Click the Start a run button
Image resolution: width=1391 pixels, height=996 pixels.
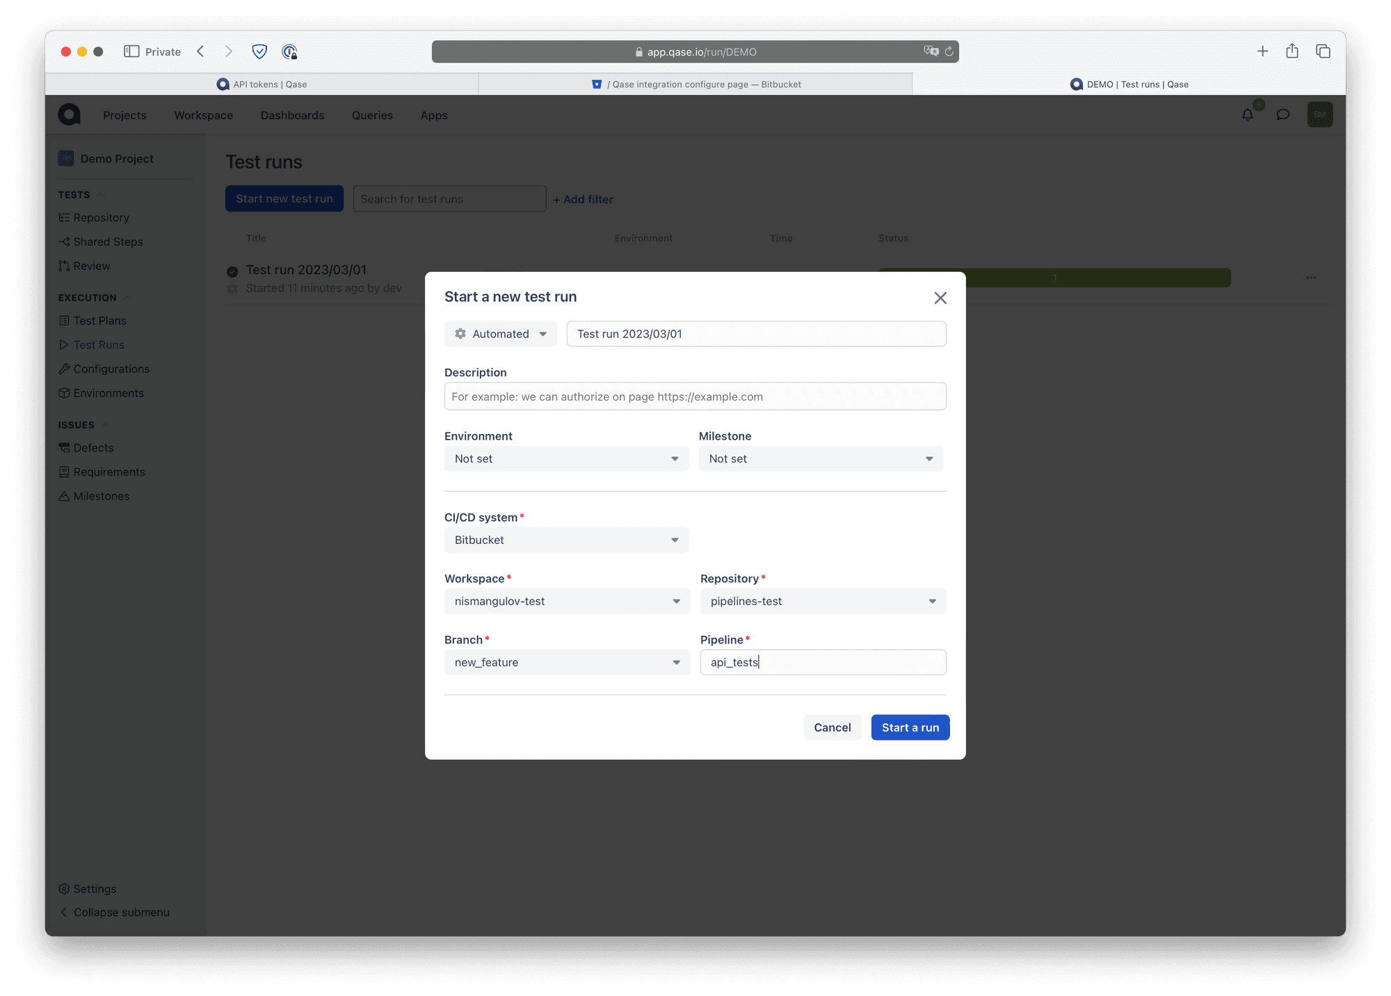(x=910, y=728)
